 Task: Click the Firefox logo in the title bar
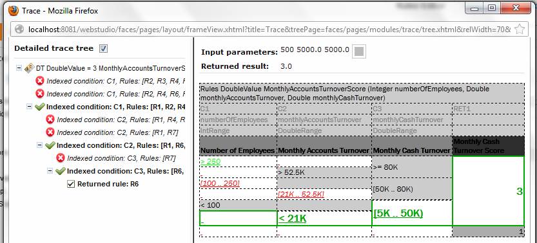[x=14, y=10]
